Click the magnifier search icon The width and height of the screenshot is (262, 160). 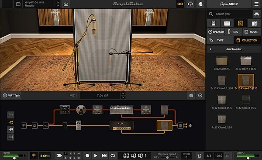(x=211, y=14)
